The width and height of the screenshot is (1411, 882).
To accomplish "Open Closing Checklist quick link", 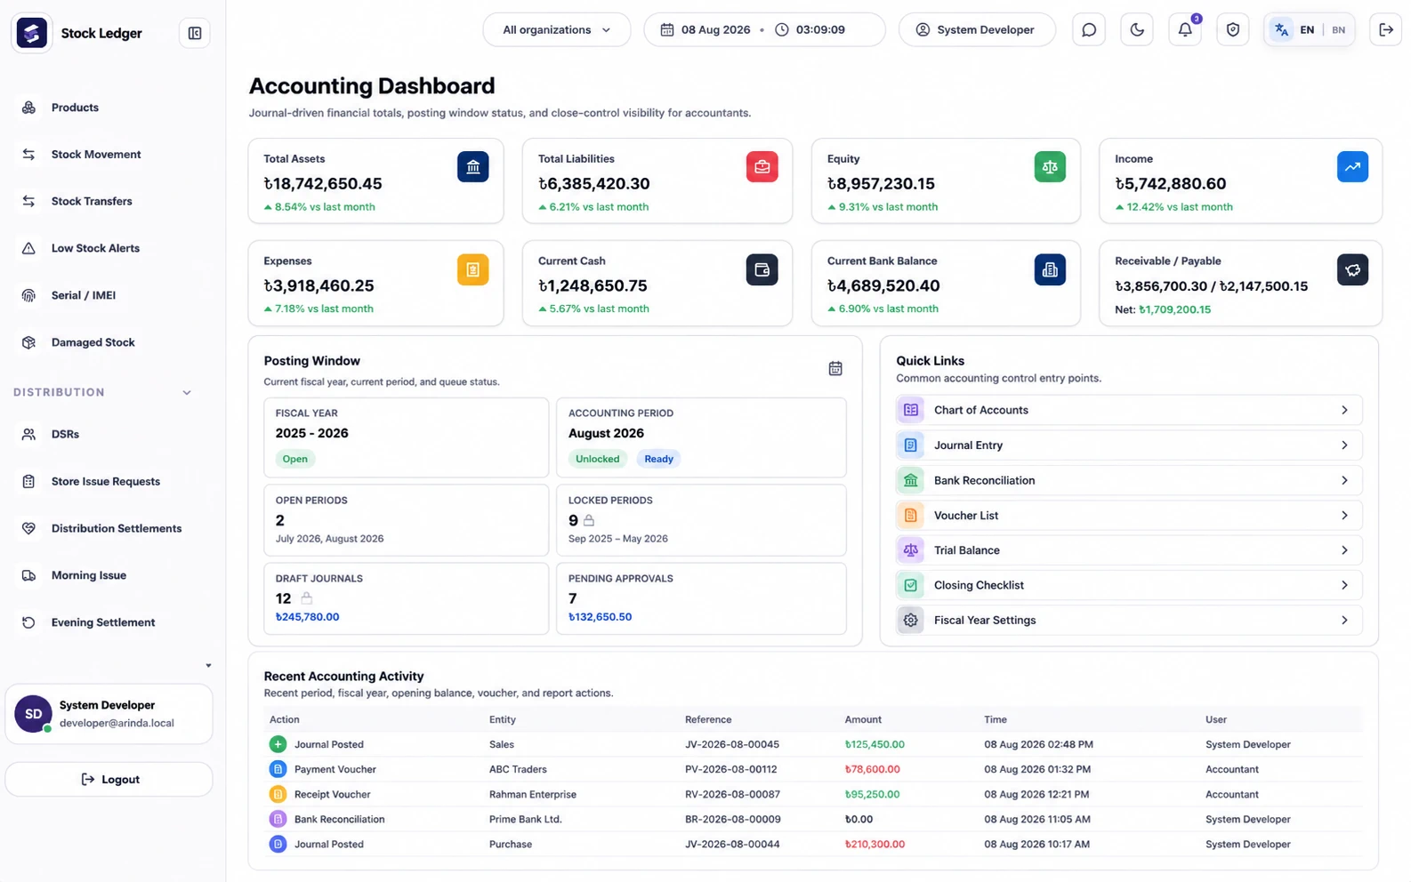I will [1128, 585].
